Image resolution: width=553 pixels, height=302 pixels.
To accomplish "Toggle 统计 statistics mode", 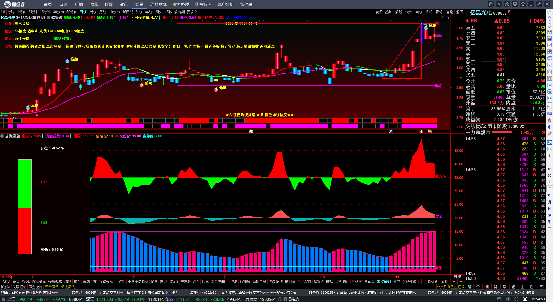I will pos(409,12).
